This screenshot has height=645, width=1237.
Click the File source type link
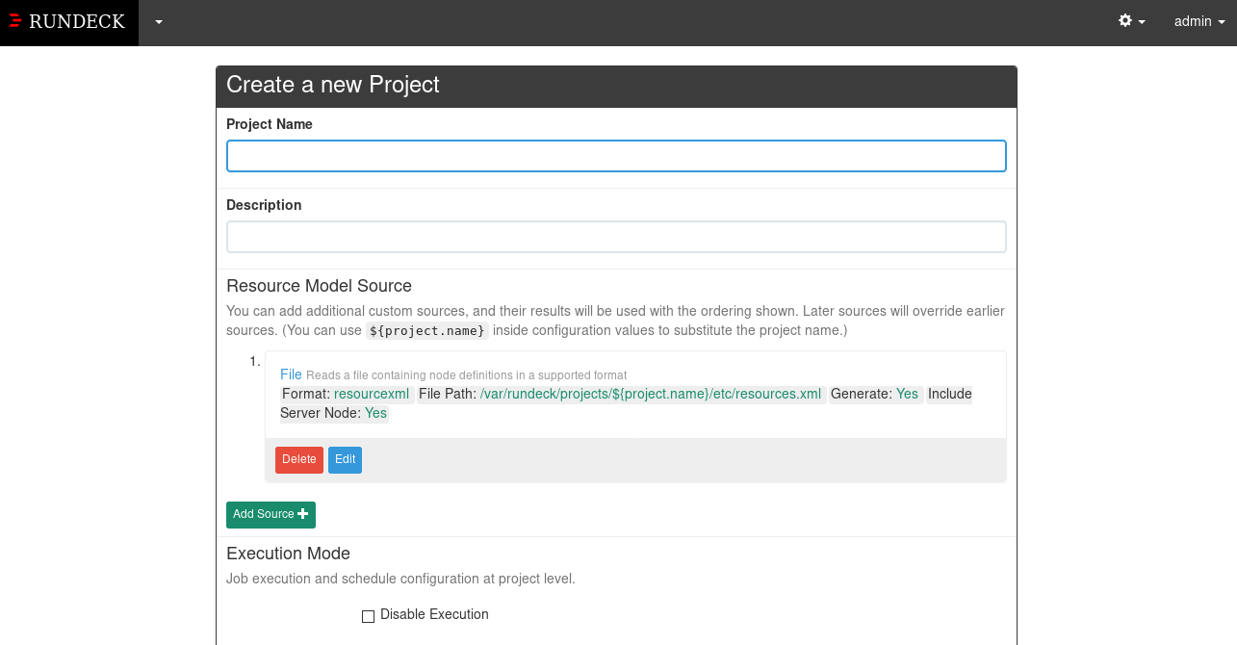point(290,374)
